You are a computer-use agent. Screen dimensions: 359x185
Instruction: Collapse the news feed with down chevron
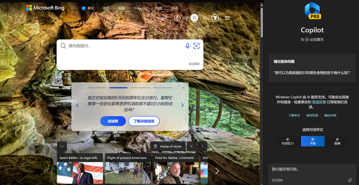coord(62,146)
